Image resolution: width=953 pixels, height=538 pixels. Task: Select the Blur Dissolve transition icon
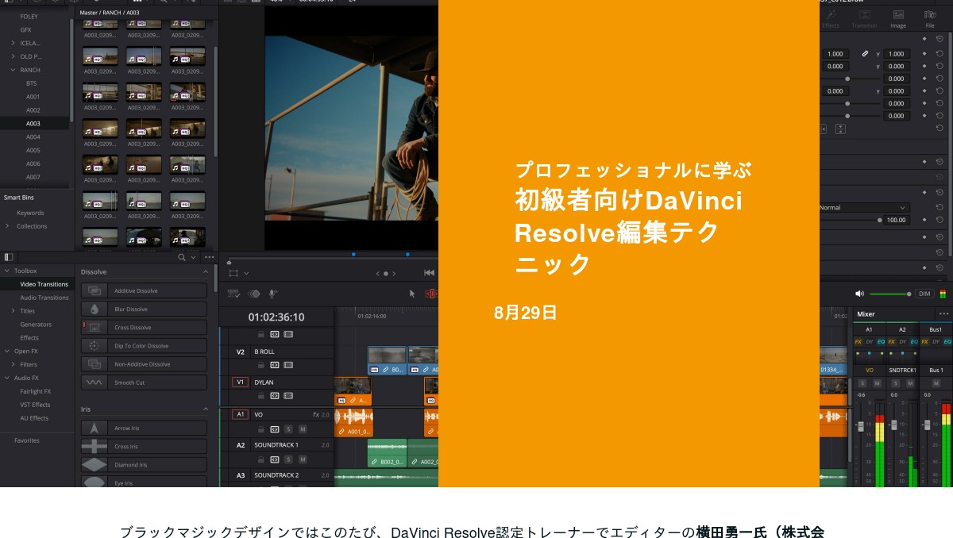pyautogui.click(x=95, y=309)
